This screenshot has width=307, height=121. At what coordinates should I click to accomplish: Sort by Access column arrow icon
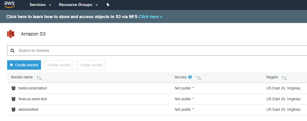pyautogui.click(x=199, y=78)
